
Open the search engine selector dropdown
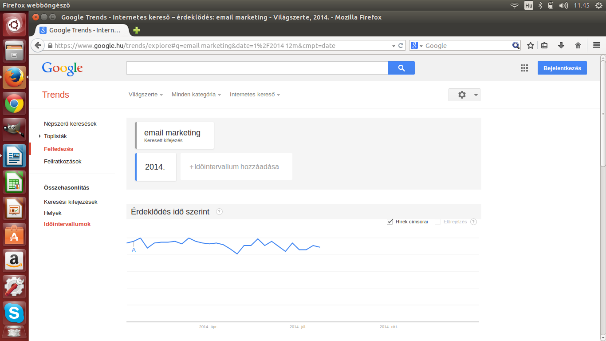[417, 45]
